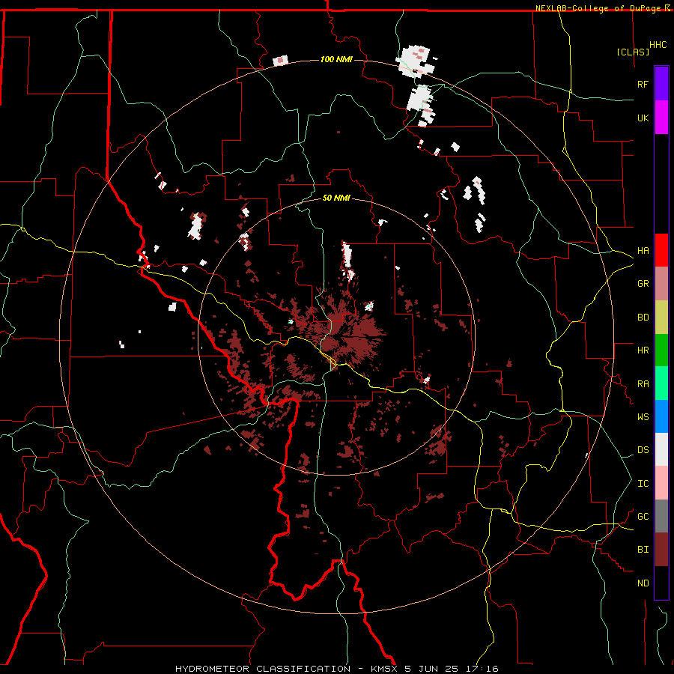Viewport: 674px width, 674px height.
Task: Click the RF purple legend swatch
Action: pyautogui.click(x=661, y=84)
